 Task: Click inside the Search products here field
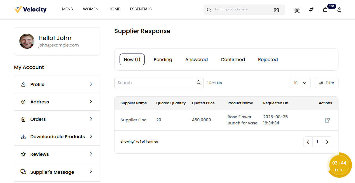click(x=241, y=9)
